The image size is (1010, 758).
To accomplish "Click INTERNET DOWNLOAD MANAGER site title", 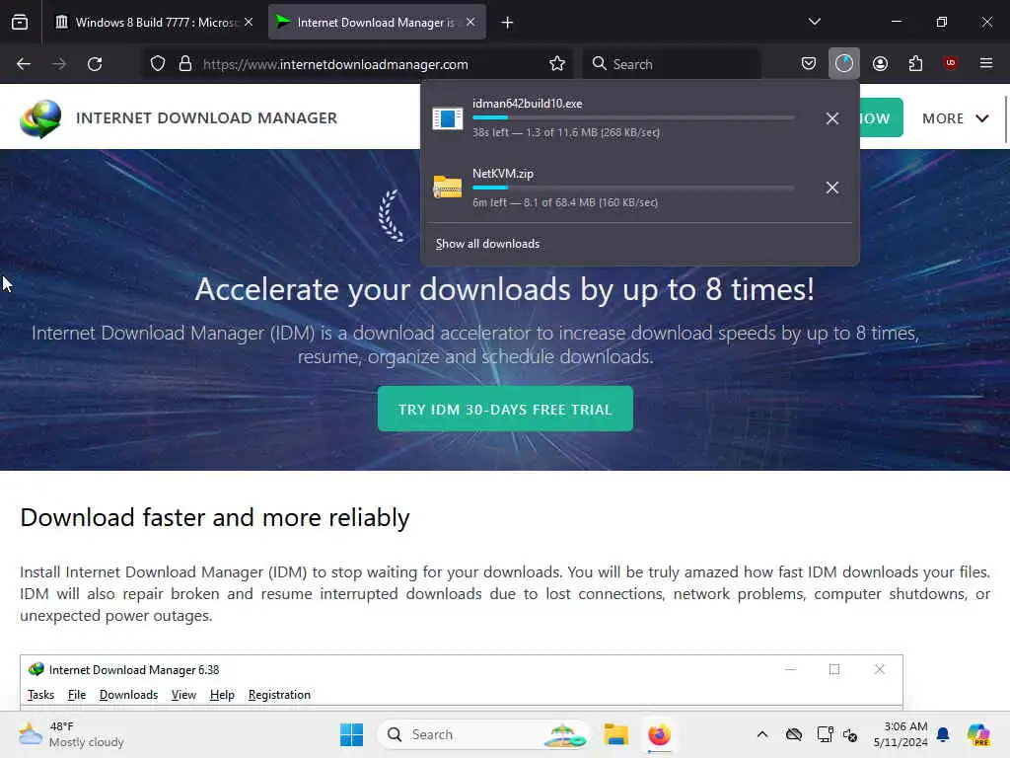I will [206, 118].
